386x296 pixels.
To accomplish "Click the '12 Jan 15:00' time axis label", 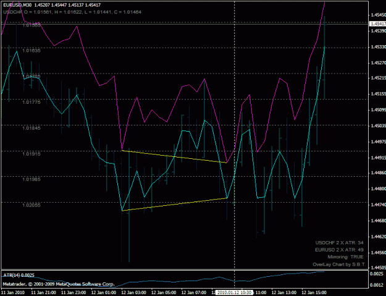I will click(314, 292).
